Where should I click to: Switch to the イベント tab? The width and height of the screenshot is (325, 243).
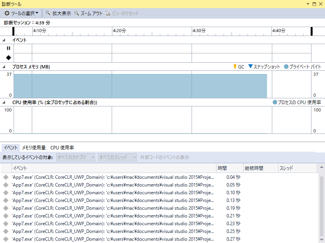tap(11, 148)
